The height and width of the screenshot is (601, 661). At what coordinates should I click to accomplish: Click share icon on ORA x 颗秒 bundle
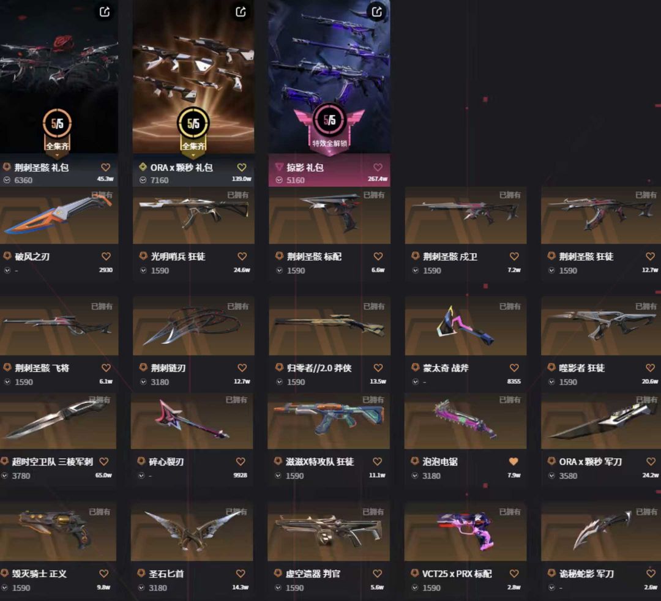click(x=241, y=12)
